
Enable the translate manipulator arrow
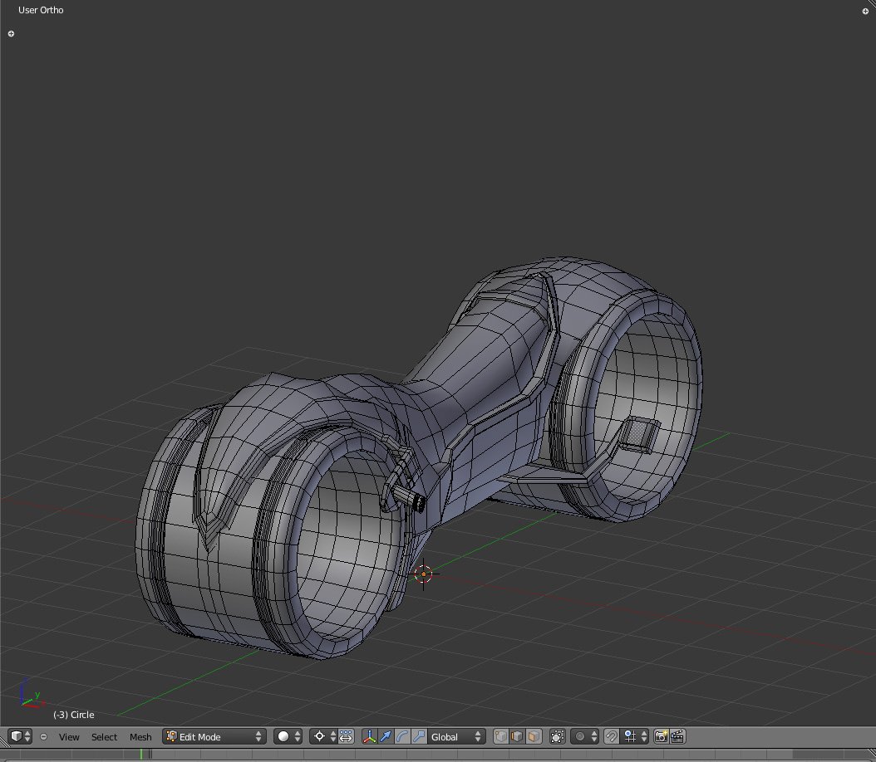(x=386, y=736)
